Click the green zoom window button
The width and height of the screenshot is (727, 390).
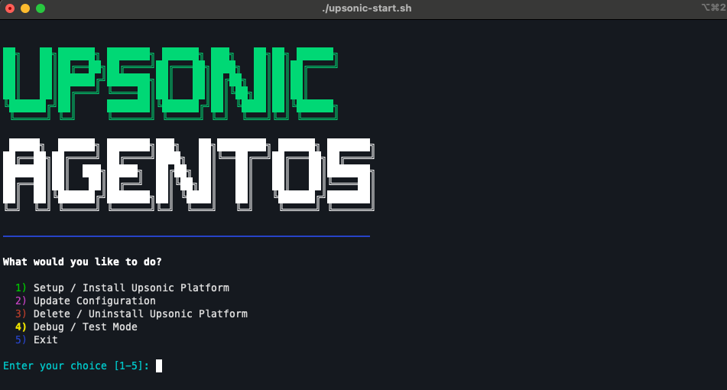tap(41, 8)
